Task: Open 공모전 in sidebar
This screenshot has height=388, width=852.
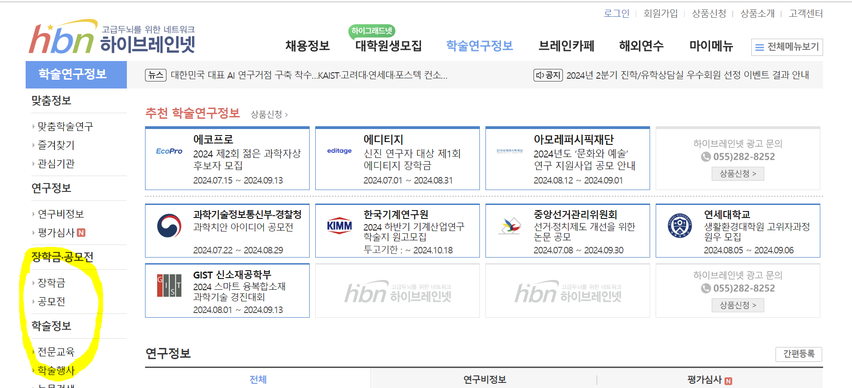Action: (x=51, y=301)
